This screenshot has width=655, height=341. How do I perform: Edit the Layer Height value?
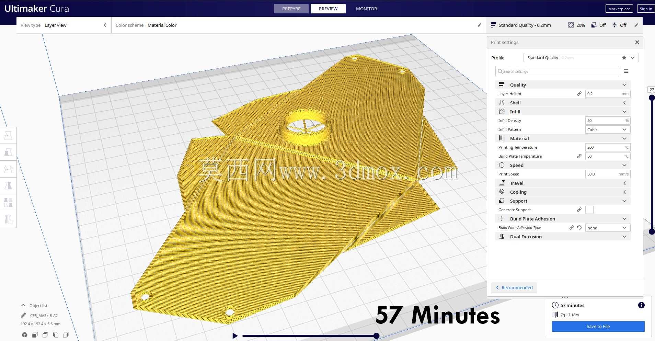pos(608,94)
